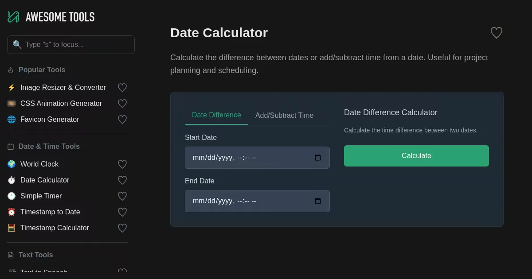Favorite the Date Calculator page with the heart
Image resolution: width=532 pixels, height=279 pixels.
coord(496,33)
